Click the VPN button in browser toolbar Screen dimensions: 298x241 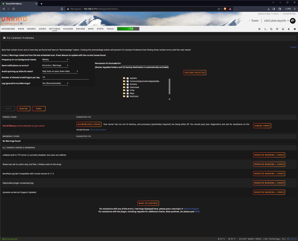[288, 9]
